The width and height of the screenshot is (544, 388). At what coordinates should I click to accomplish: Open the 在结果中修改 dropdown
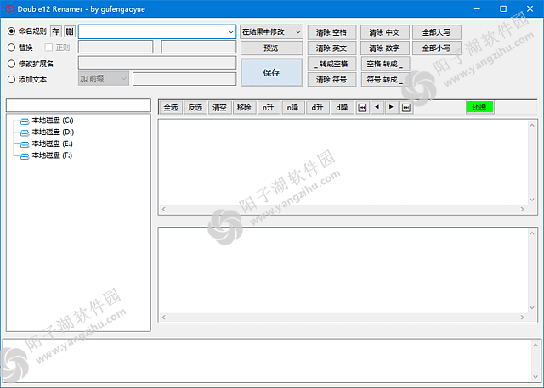pyautogui.click(x=272, y=32)
